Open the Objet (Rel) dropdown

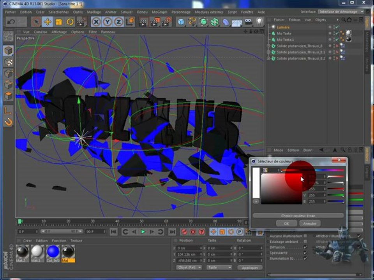pyautogui.click(x=189, y=268)
